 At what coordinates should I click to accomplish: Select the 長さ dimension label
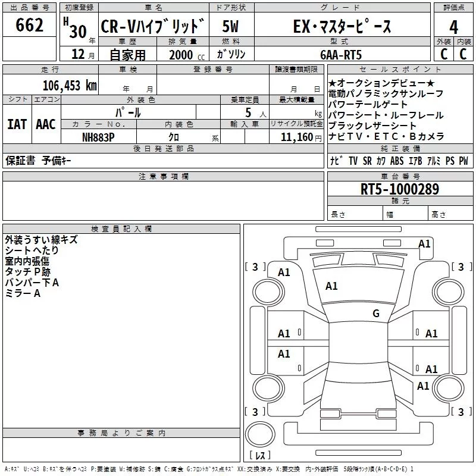pyautogui.click(x=338, y=215)
